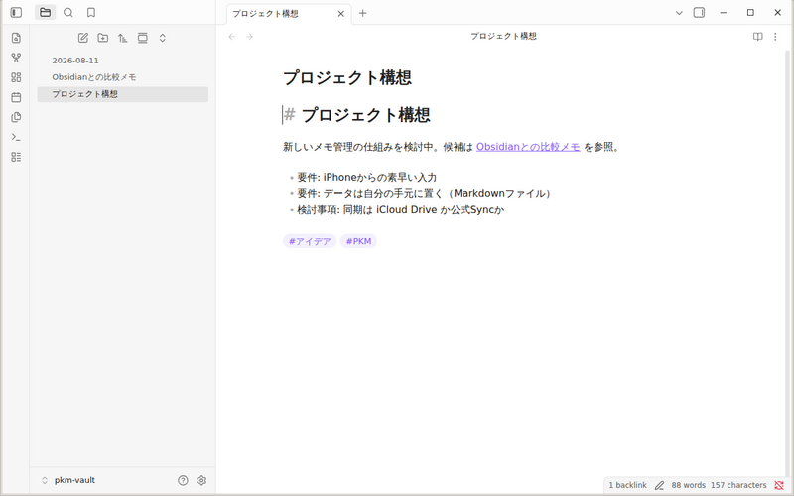Viewport: 794px width, 496px height.
Task: Toggle the right sidebar icon
Action: point(699,13)
